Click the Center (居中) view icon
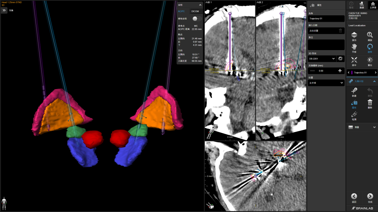Image resolution: width=378 pixels, height=212 pixels. 354,61
